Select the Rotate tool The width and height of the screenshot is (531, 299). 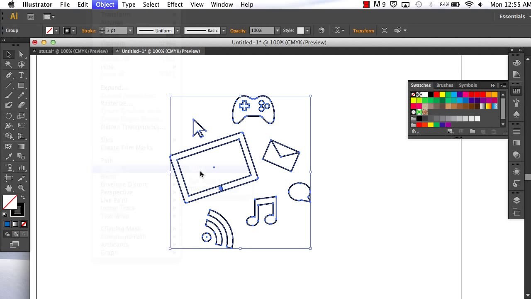9,116
